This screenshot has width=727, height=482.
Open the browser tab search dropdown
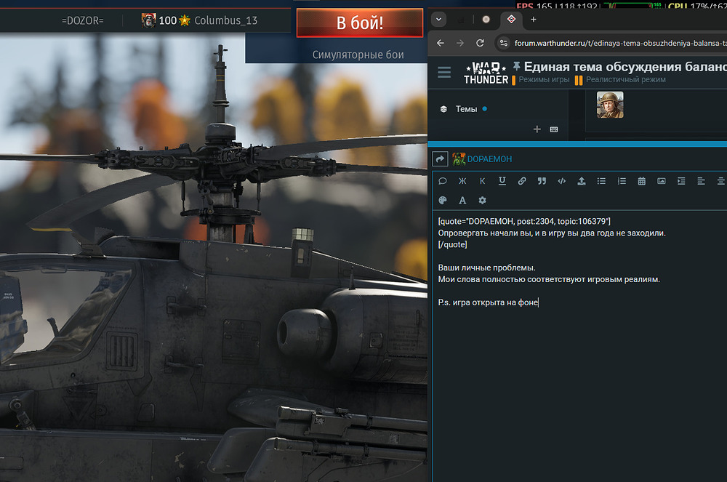pyautogui.click(x=438, y=20)
